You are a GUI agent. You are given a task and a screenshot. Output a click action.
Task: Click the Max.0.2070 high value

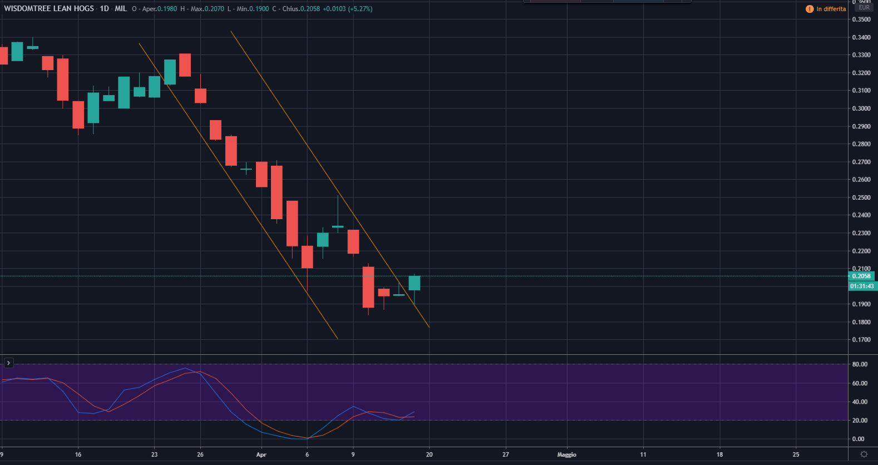pos(208,9)
